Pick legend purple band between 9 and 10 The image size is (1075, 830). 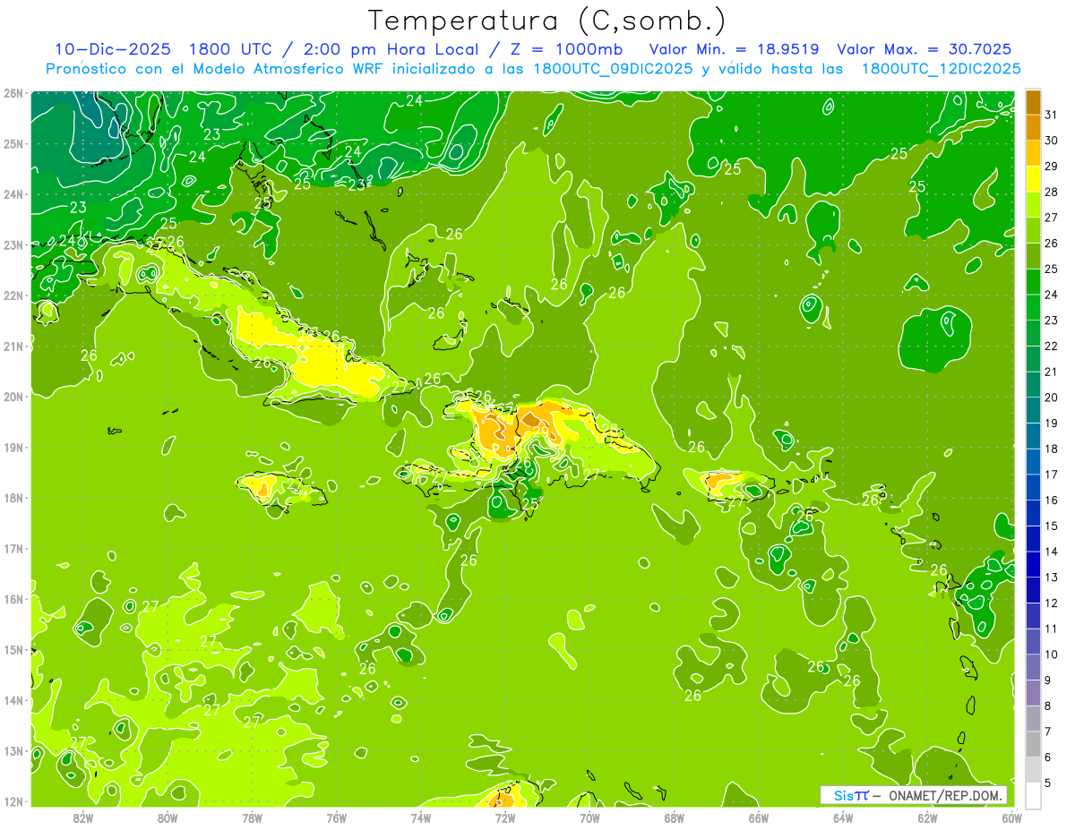(1034, 667)
